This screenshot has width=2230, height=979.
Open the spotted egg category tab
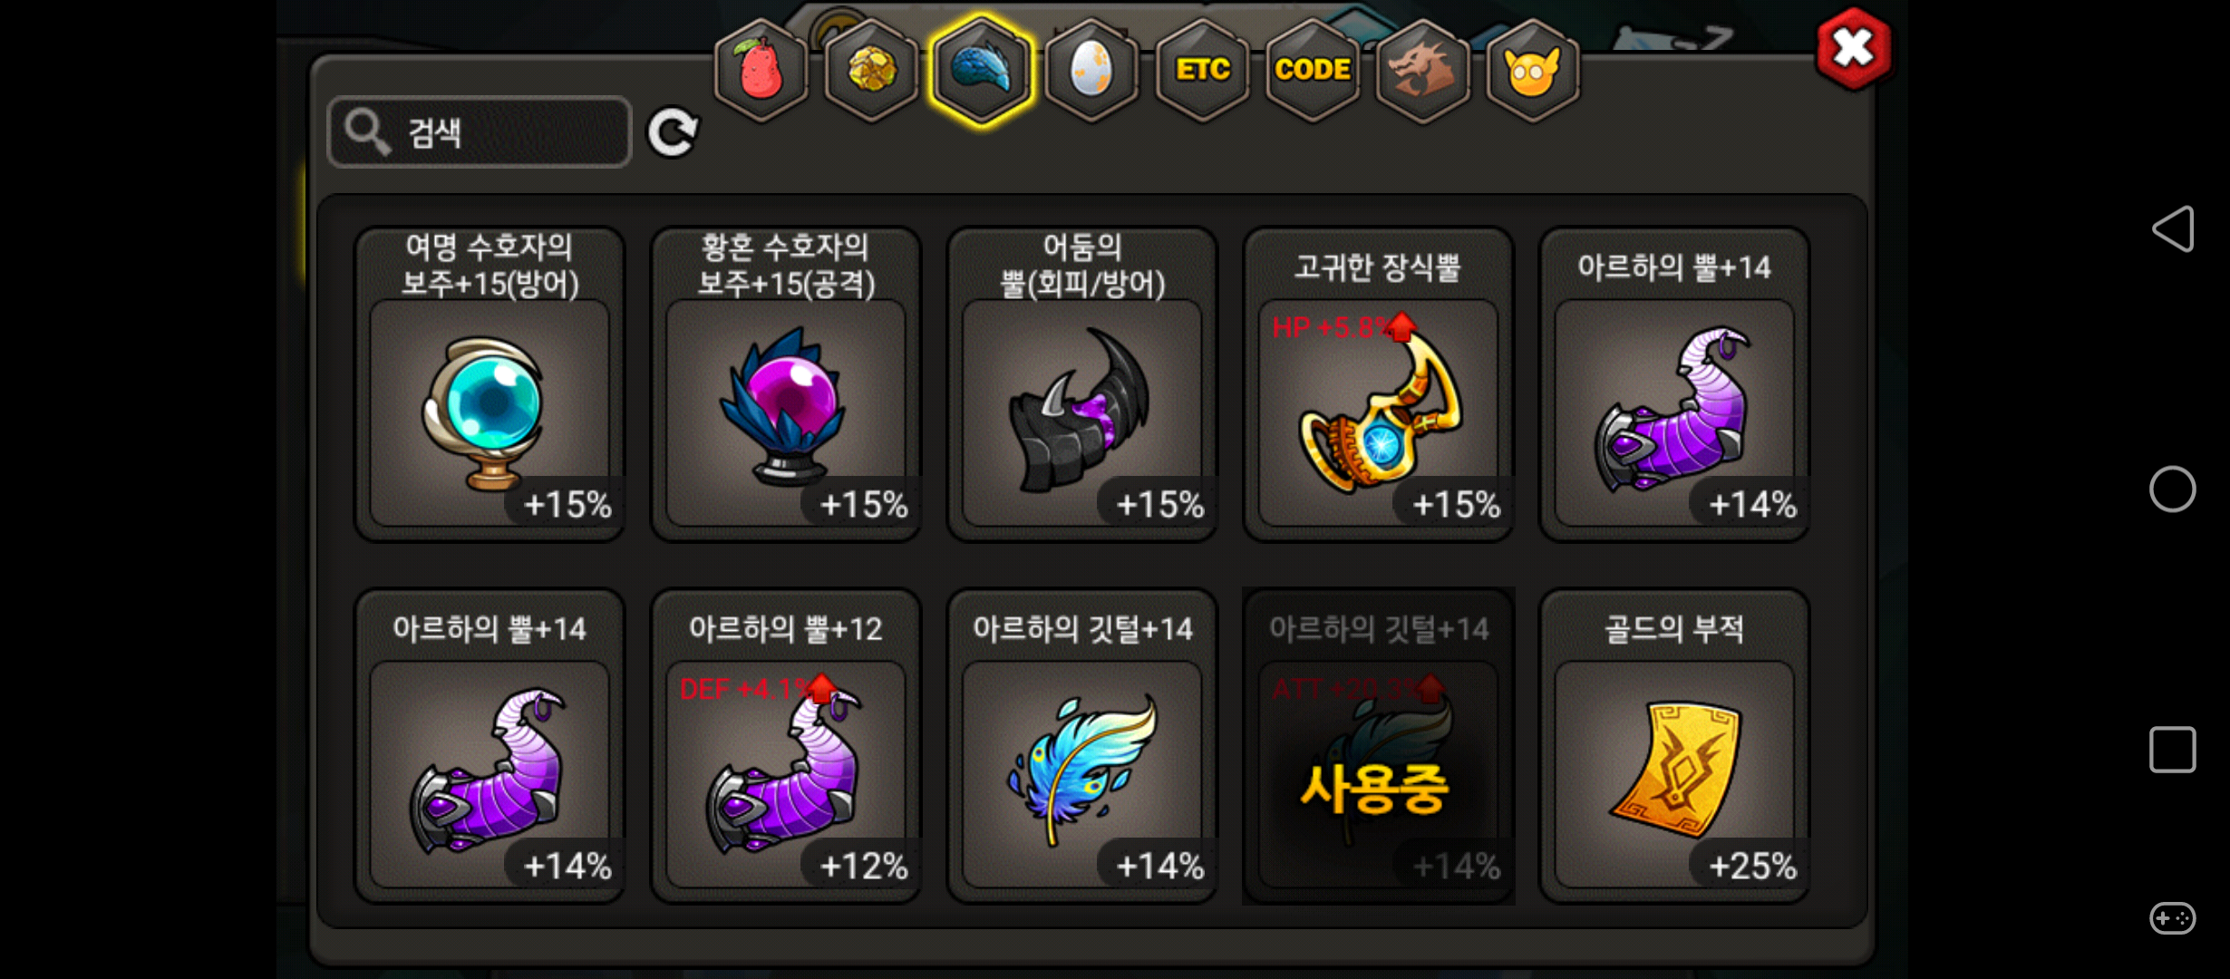[1091, 70]
